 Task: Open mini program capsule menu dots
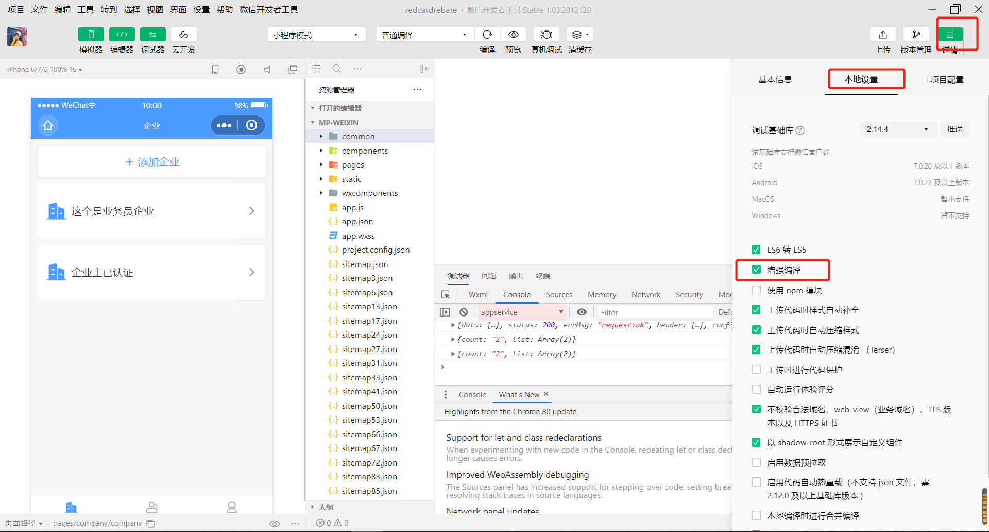pos(224,125)
